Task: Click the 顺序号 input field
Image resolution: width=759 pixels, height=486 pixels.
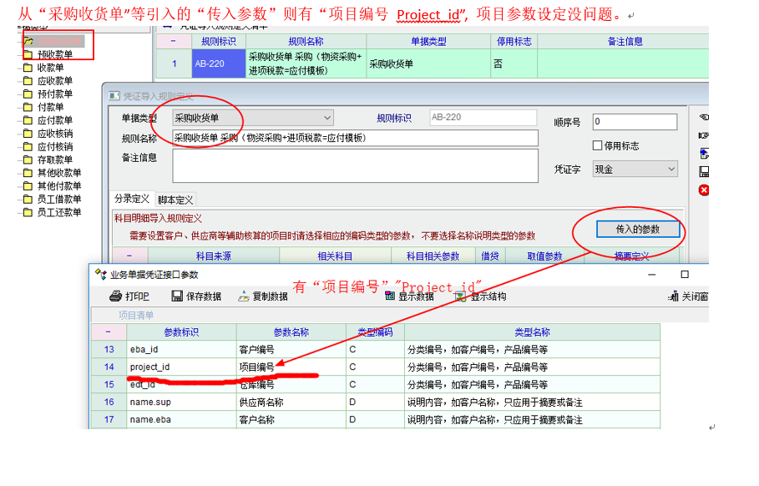Action: (x=634, y=121)
